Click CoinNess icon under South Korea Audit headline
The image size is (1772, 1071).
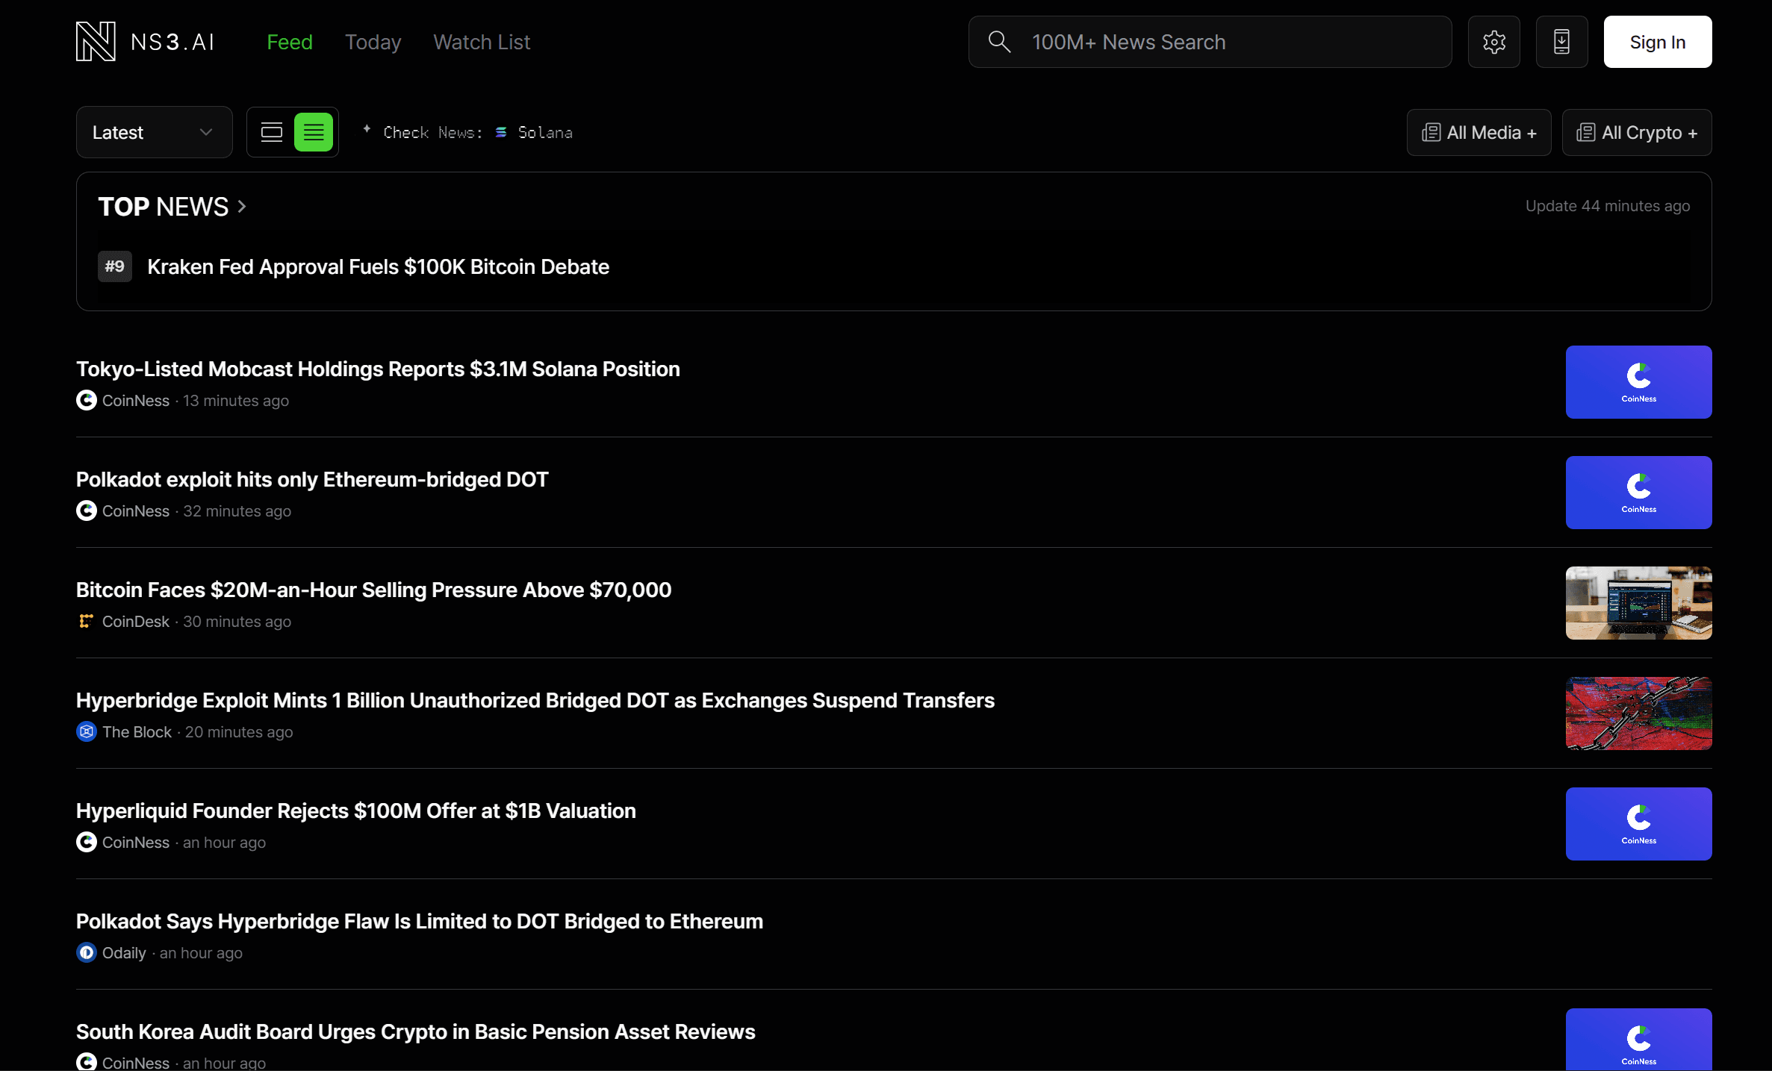[87, 1062]
